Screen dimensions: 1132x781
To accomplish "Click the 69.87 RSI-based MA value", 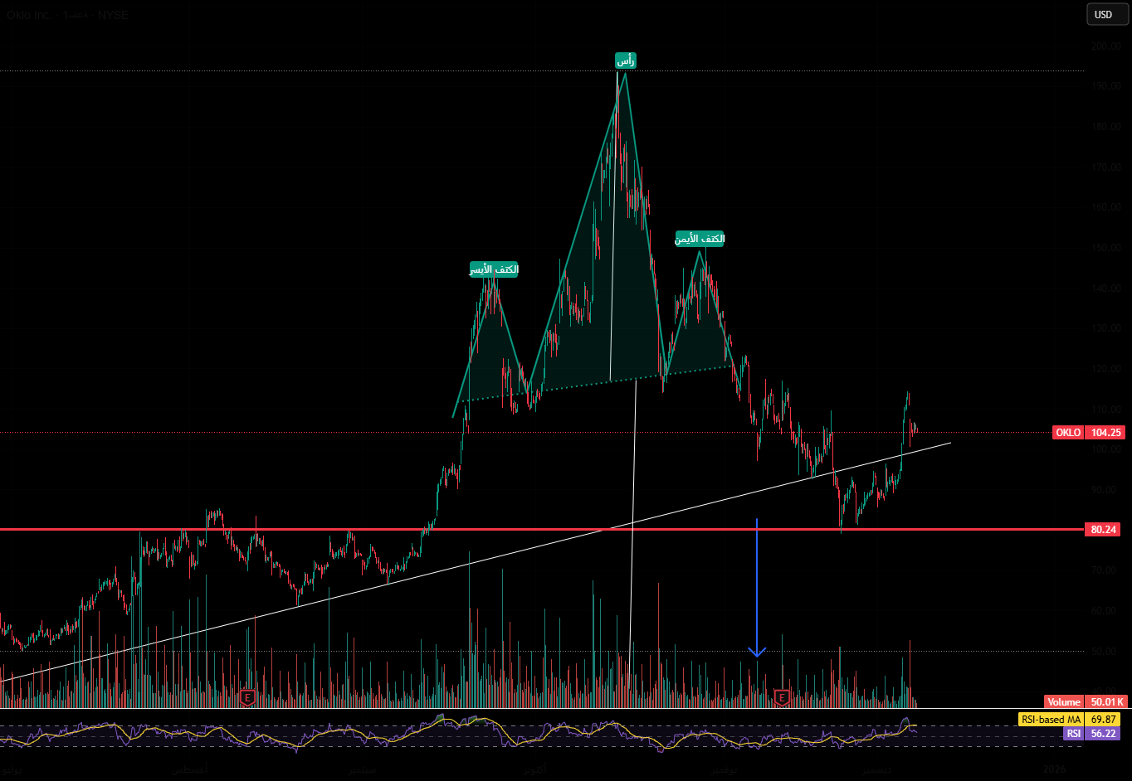I will point(1105,720).
